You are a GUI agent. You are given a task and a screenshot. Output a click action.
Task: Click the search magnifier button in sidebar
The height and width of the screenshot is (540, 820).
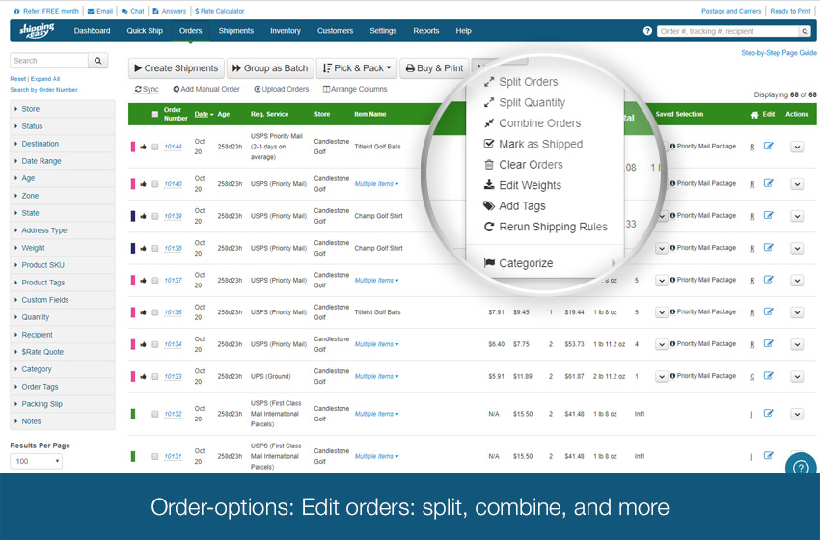97,61
